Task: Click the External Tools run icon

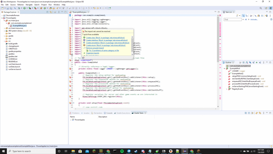Action: (x=35, y=8)
